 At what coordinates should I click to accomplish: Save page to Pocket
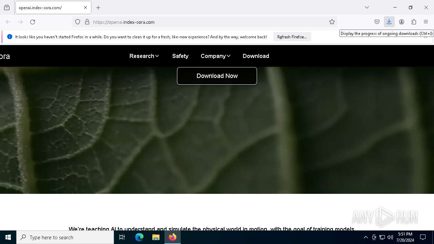point(377,22)
